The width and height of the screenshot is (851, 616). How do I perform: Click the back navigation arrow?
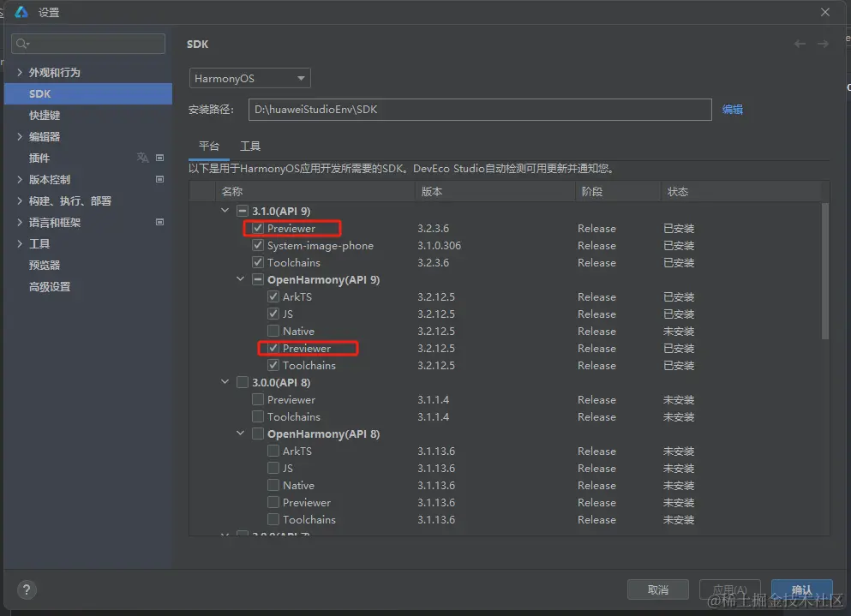click(800, 44)
